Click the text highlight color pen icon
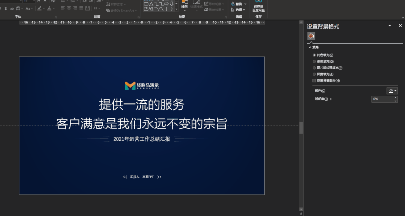 [x=39, y=8]
